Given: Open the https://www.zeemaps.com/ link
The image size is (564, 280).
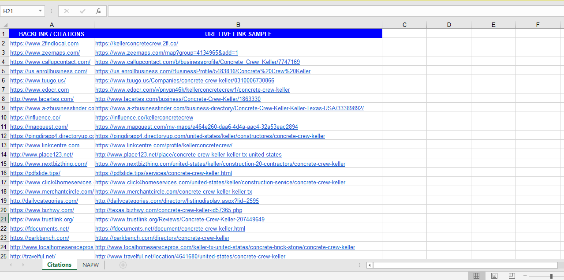Looking at the screenshot, I should [45, 52].
